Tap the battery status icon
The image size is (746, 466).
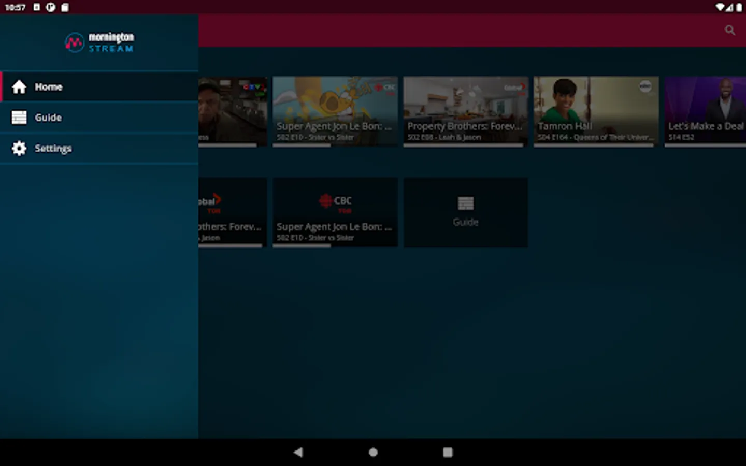(739, 7)
